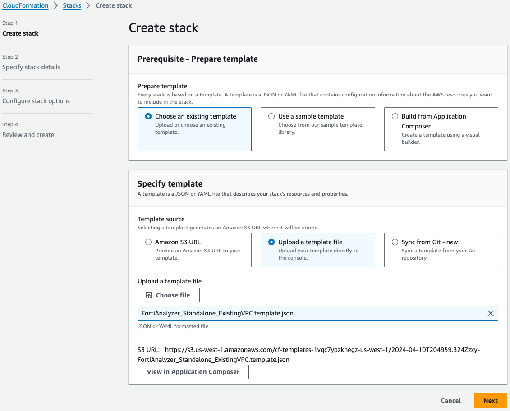Image resolution: width=510 pixels, height=411 pixels.
Task: Choose Amazon S3 URL as template source
Action: point(148,242)
